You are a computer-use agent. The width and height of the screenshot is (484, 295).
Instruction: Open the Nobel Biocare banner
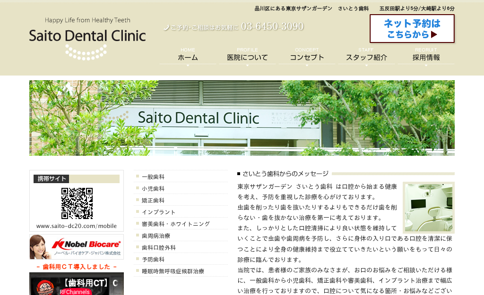(77, 247)
